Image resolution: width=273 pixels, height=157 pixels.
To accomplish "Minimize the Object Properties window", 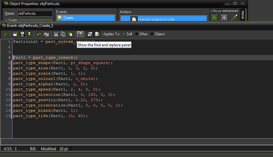I will pos(227,3).
